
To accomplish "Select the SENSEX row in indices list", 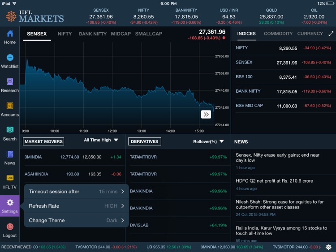I will (x=283, y=62).
